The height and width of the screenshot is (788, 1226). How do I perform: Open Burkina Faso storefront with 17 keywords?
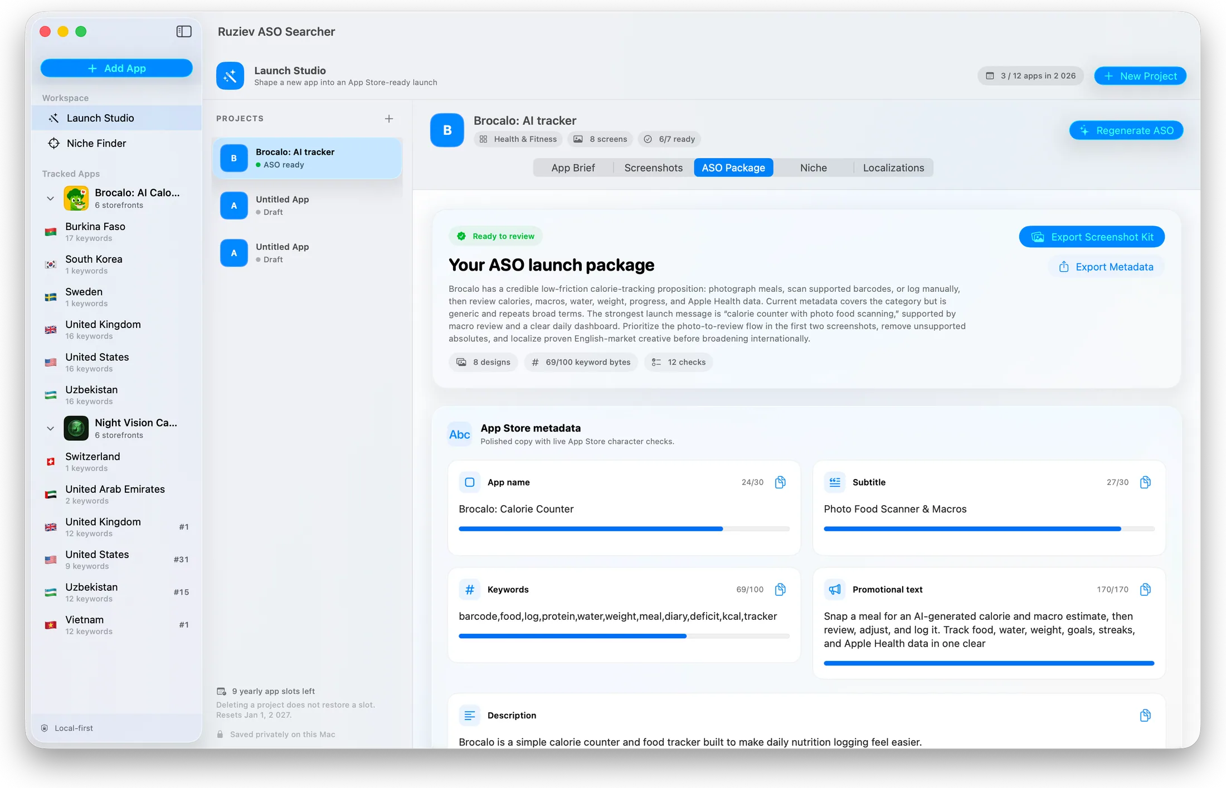click(116, 232)
